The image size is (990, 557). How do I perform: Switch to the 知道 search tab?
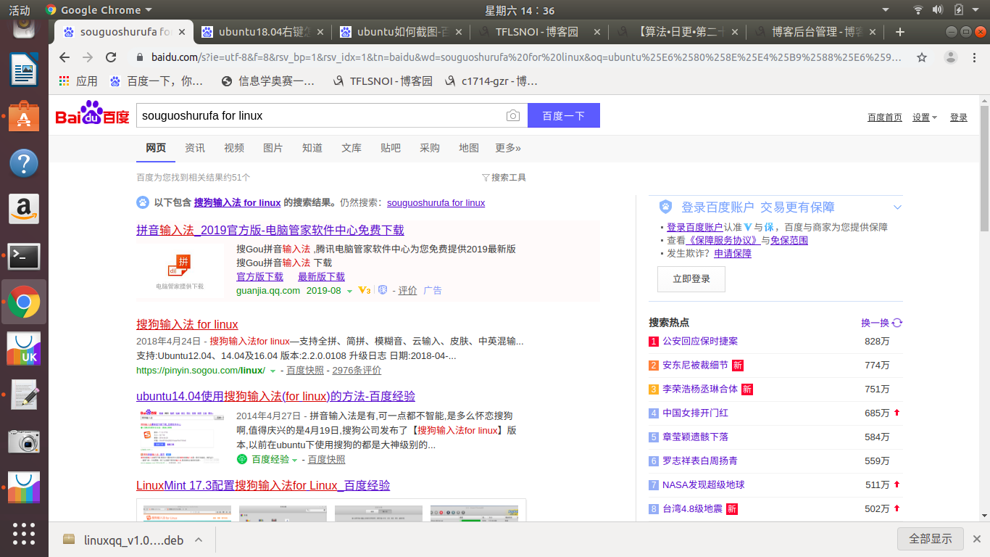312,148
